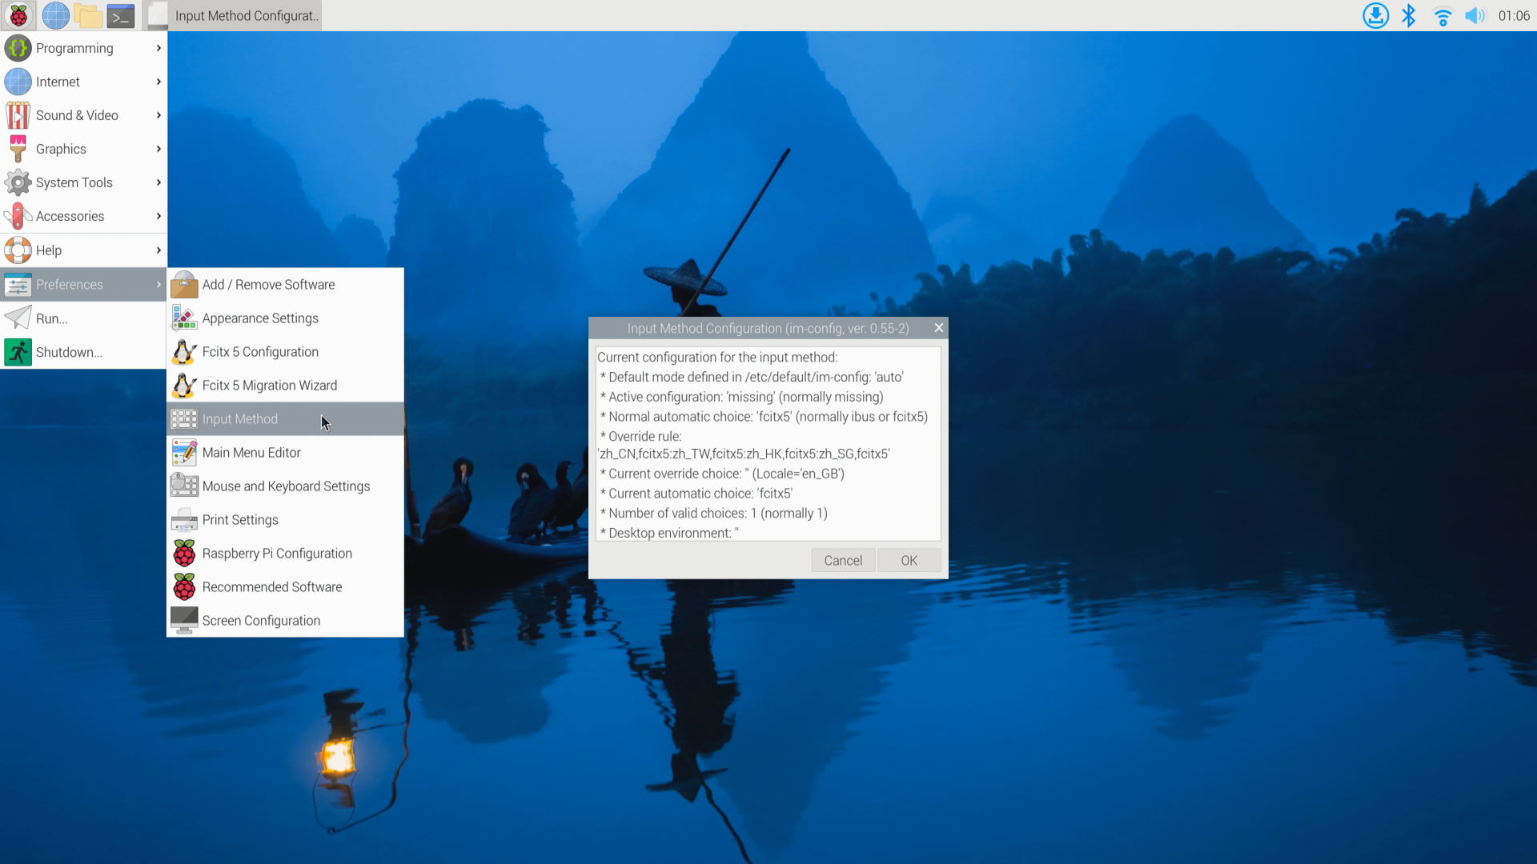Open Raspberry Pi Configuration

coord(276,553)
